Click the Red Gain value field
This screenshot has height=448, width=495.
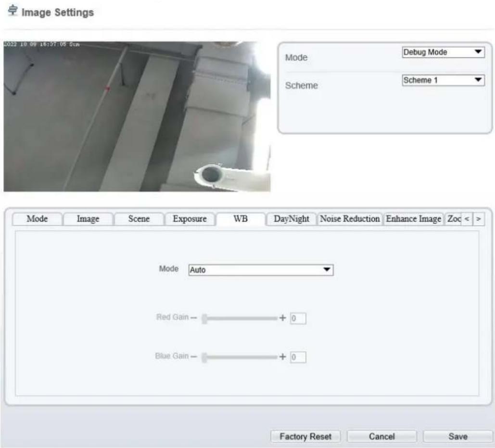(298, 318)
